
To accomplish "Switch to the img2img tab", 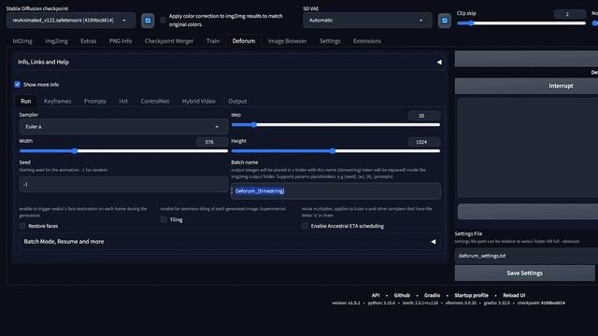I will pyautogui.click(x=56, y=41).
